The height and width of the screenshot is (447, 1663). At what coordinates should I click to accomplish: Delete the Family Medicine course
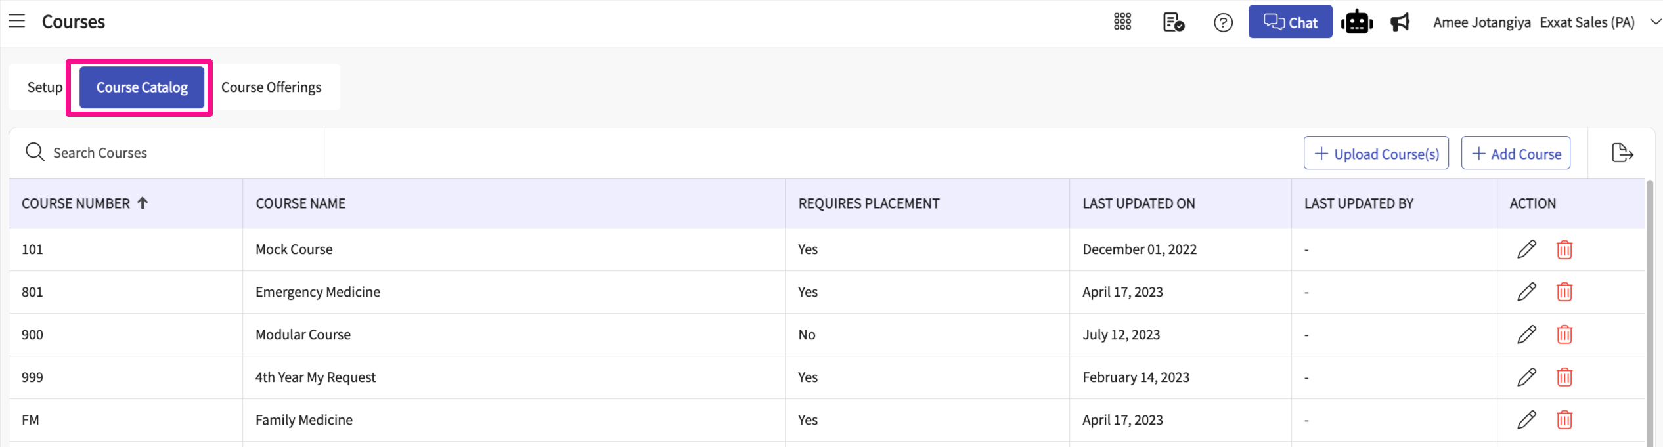tap(1564, 420)
